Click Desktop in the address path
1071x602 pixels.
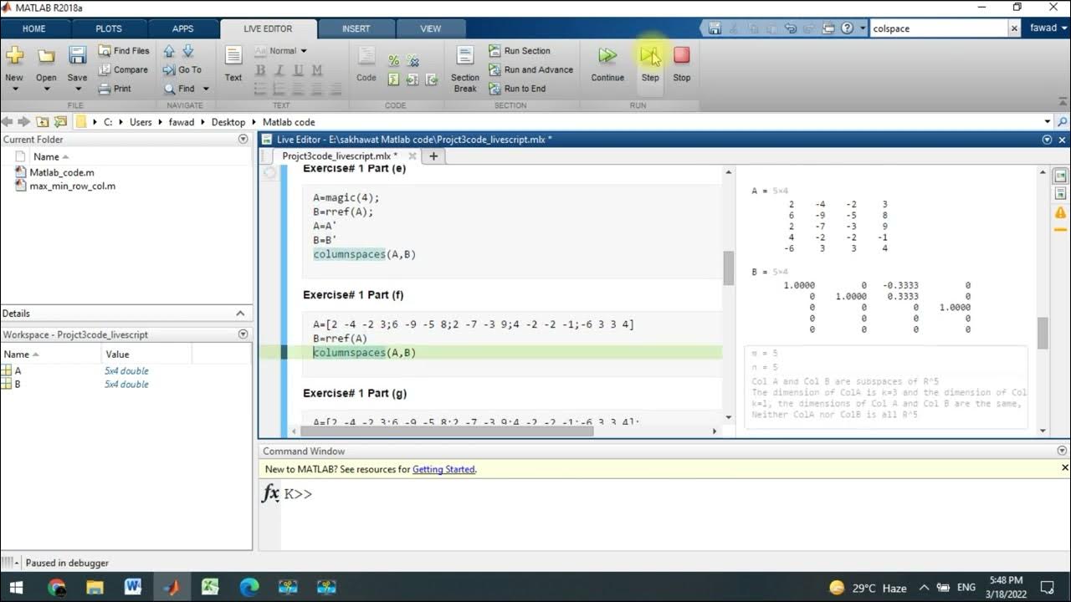point(228,122)
